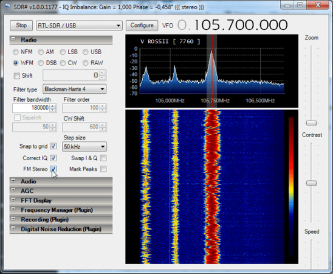Viewport: 333px width, 274px height.
Task: Click the Contrast slider handle
Action: click(x=311, y=183)
